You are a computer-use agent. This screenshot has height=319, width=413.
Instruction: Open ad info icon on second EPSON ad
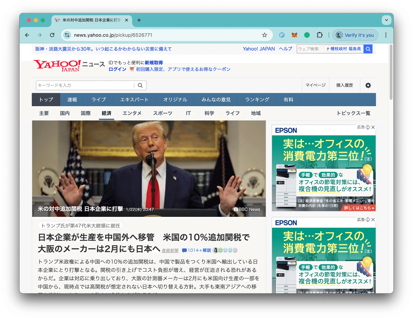pyautogui.click(x=368, y=219)
